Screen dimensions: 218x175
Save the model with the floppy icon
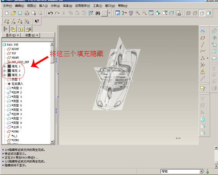pos(20,13)
